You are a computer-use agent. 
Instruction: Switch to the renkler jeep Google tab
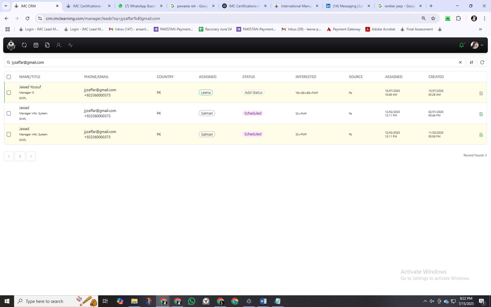pos(400,6)
